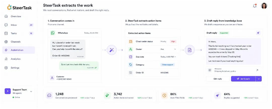Click the Send reply button
The image size is (272, 109).
coord(243,79)
